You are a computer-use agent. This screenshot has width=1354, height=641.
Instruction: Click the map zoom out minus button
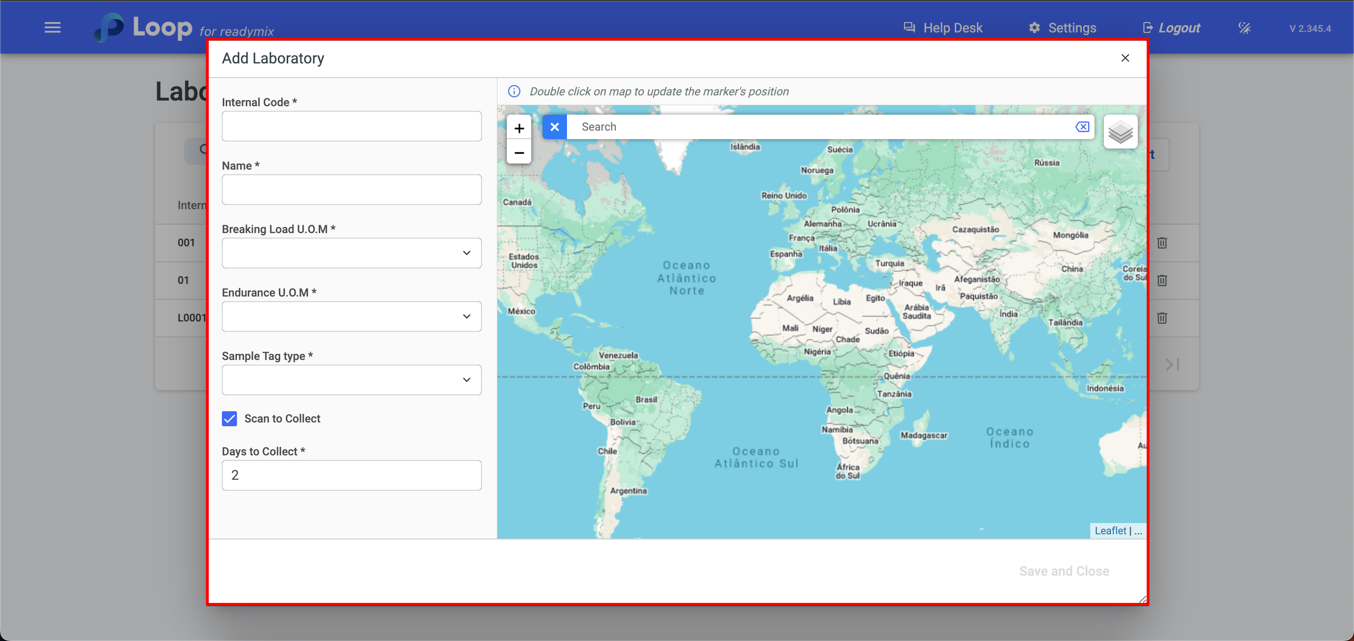tap(519, 153)
